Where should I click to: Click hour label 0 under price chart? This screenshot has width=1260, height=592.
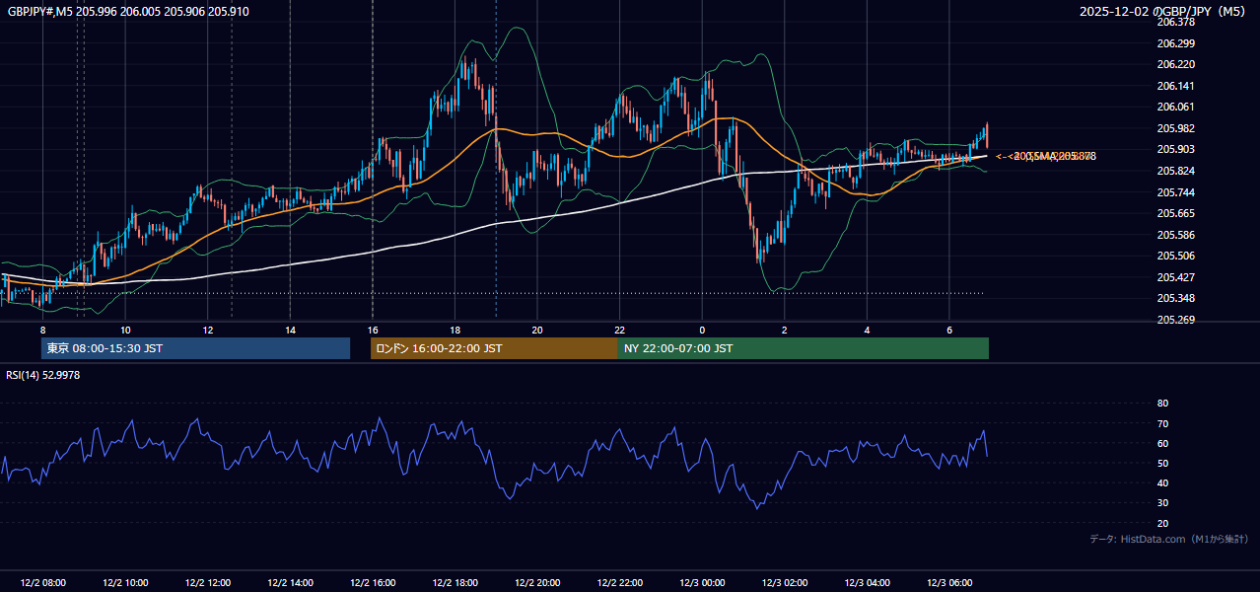coord(702,330)
